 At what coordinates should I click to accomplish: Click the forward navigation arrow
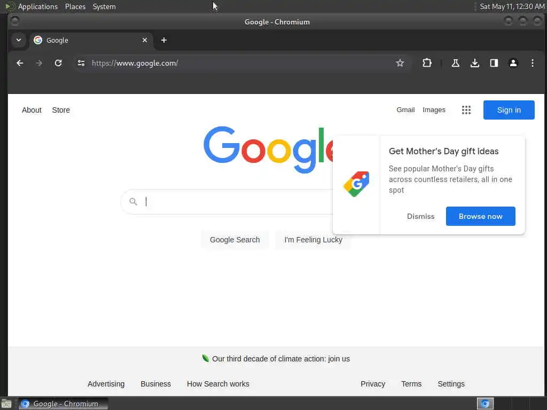click(39, 63)
